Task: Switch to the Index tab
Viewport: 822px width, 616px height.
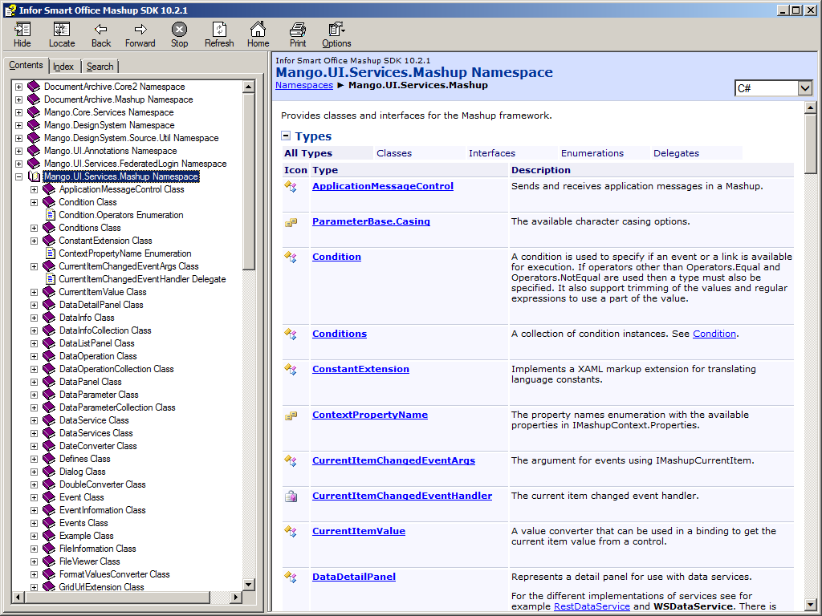Action: [x=63, y=67]
